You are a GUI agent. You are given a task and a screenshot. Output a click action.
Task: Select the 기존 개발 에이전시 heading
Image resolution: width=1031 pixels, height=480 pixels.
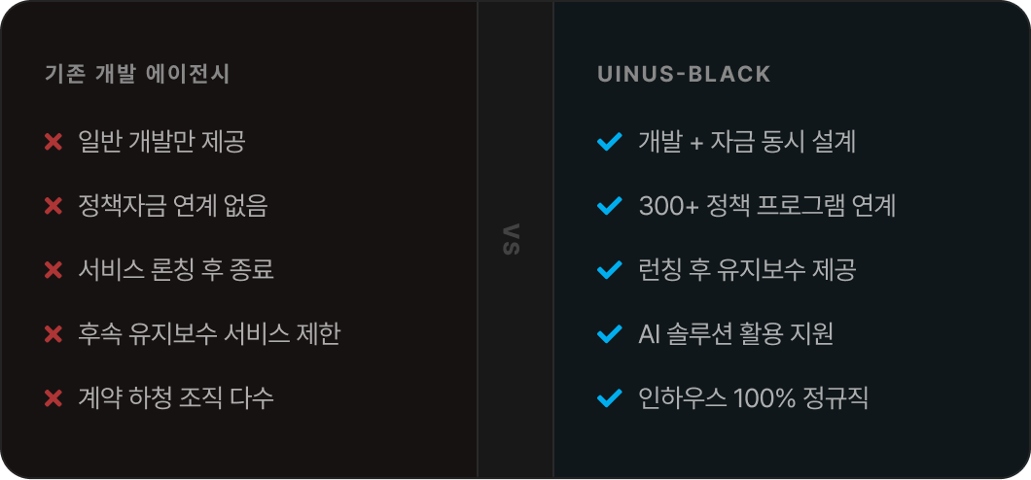[x=137, y=74]
